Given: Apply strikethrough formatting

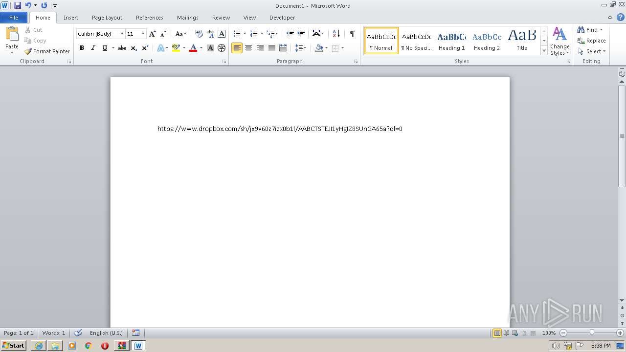Looking at the screenshot, I should pos(122,48).
